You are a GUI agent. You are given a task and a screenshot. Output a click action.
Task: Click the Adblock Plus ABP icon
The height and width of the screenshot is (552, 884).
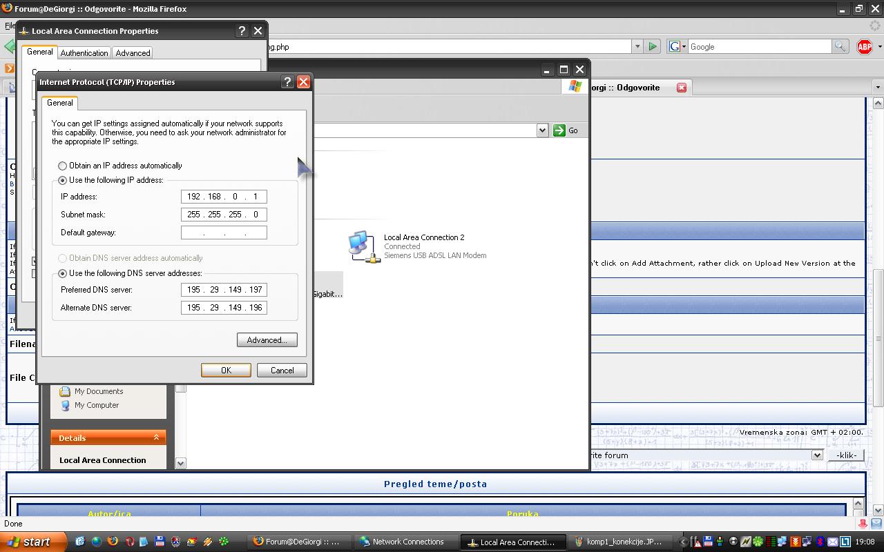tap(864, 47)
